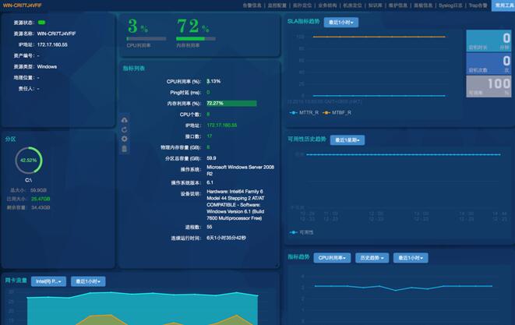Image resolution: width=515 pixels, height=325 pixels.
Task: Click the green resource status indicator
Action: pos(41,23)
